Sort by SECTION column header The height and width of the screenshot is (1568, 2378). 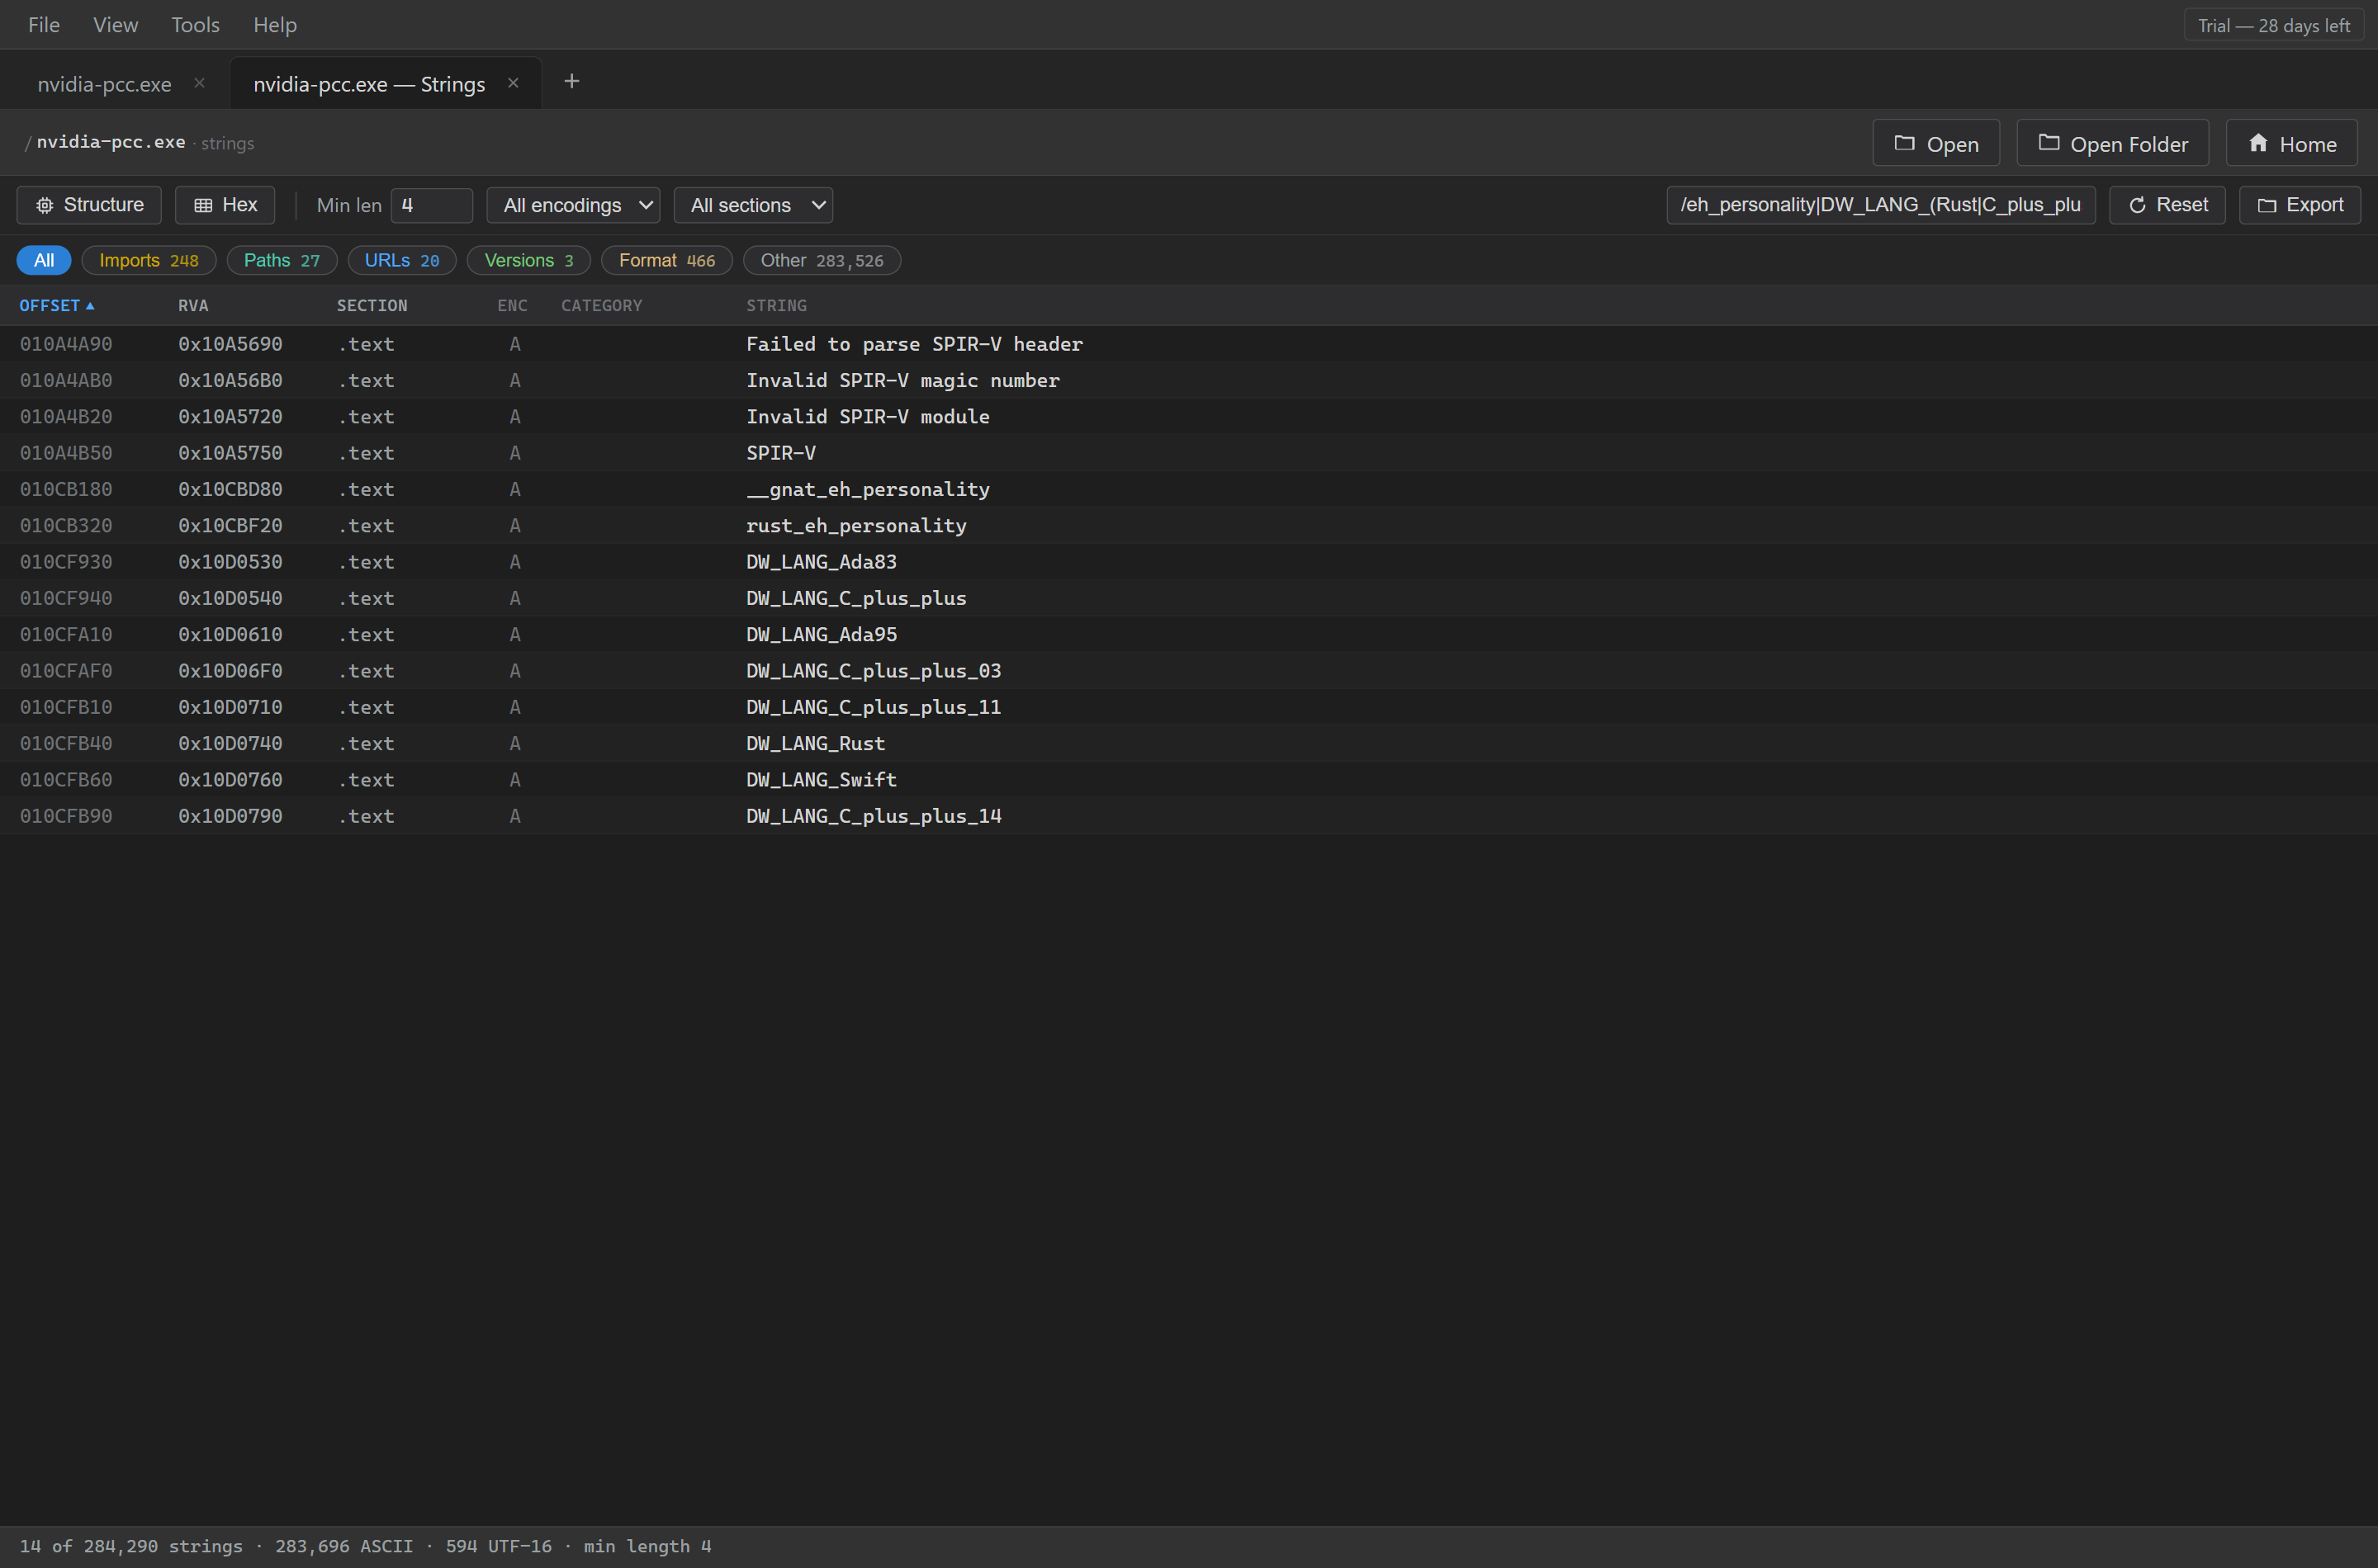[x=372, y=306]
